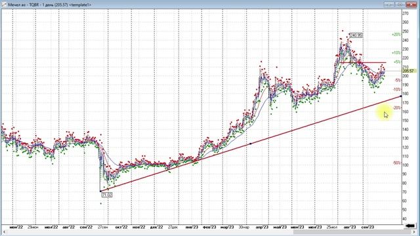Click the horizontal scrollbar thumb

(x=353, y=232)
